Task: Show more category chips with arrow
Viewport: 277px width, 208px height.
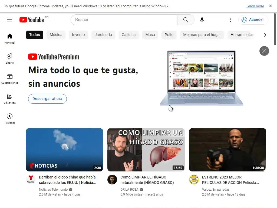Action: (265, 35)
